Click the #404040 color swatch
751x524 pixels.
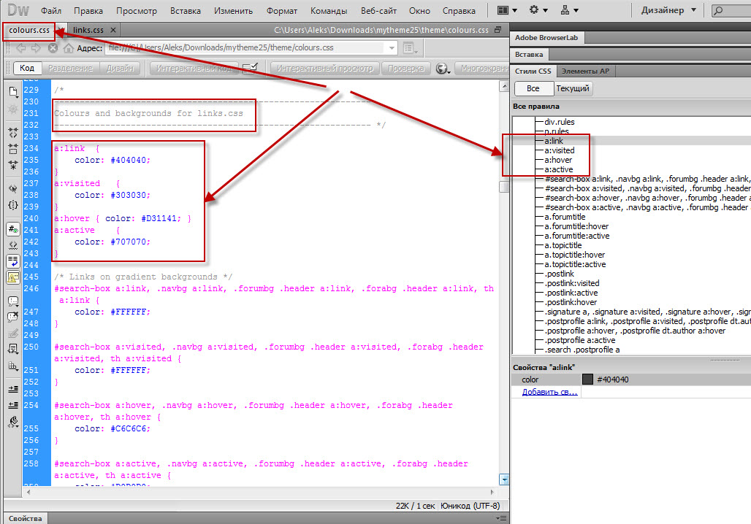587,379
